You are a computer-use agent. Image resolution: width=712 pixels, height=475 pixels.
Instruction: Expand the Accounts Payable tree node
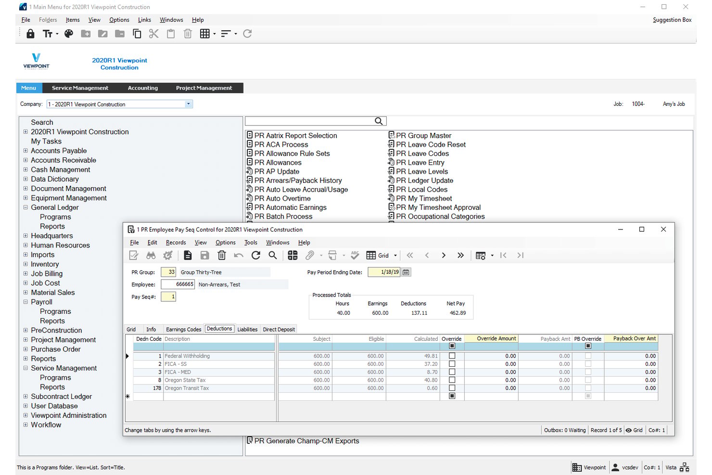[25, 151]
